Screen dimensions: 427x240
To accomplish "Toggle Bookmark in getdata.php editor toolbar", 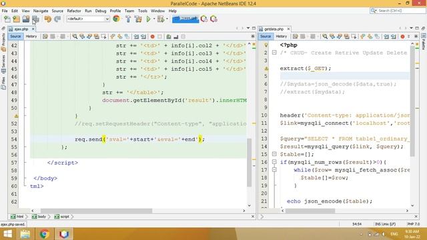I will [377, 37].
